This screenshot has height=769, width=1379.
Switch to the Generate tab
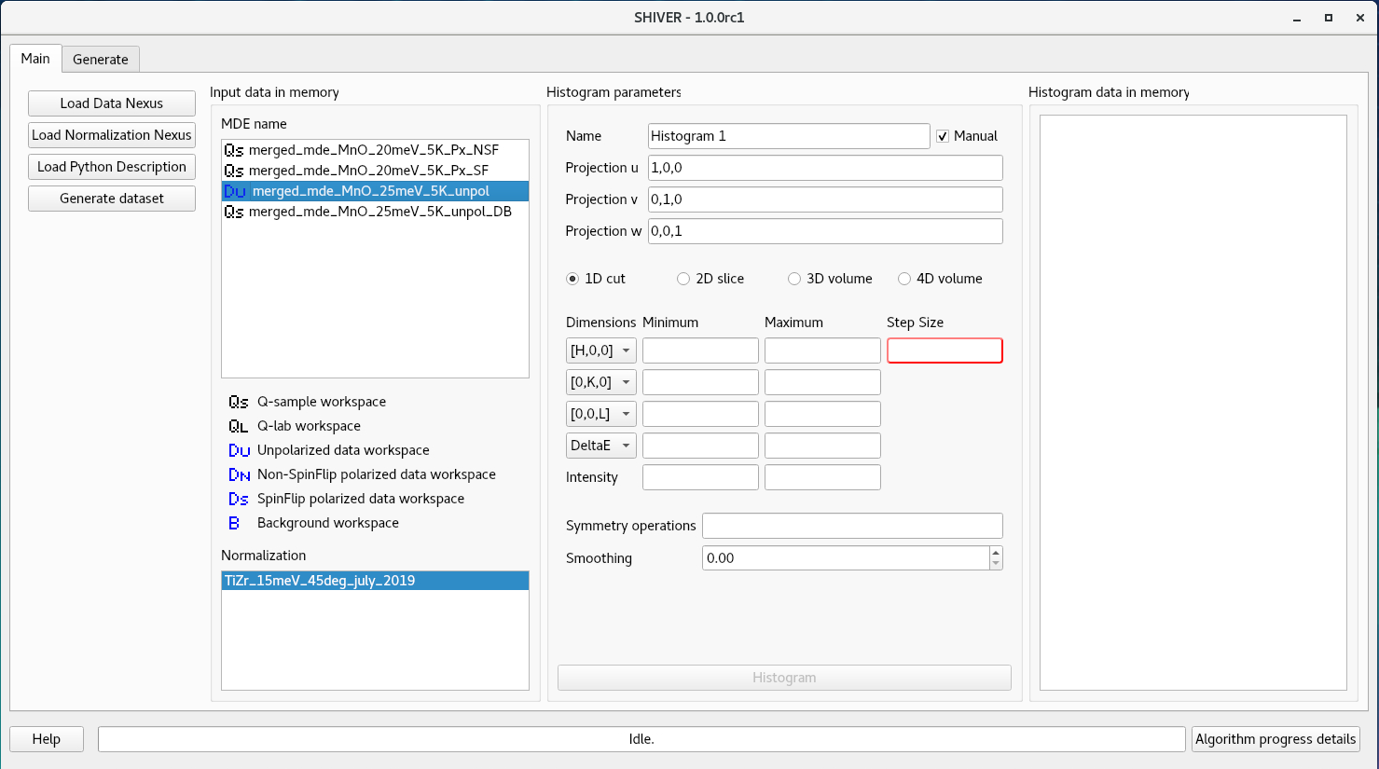100,59
